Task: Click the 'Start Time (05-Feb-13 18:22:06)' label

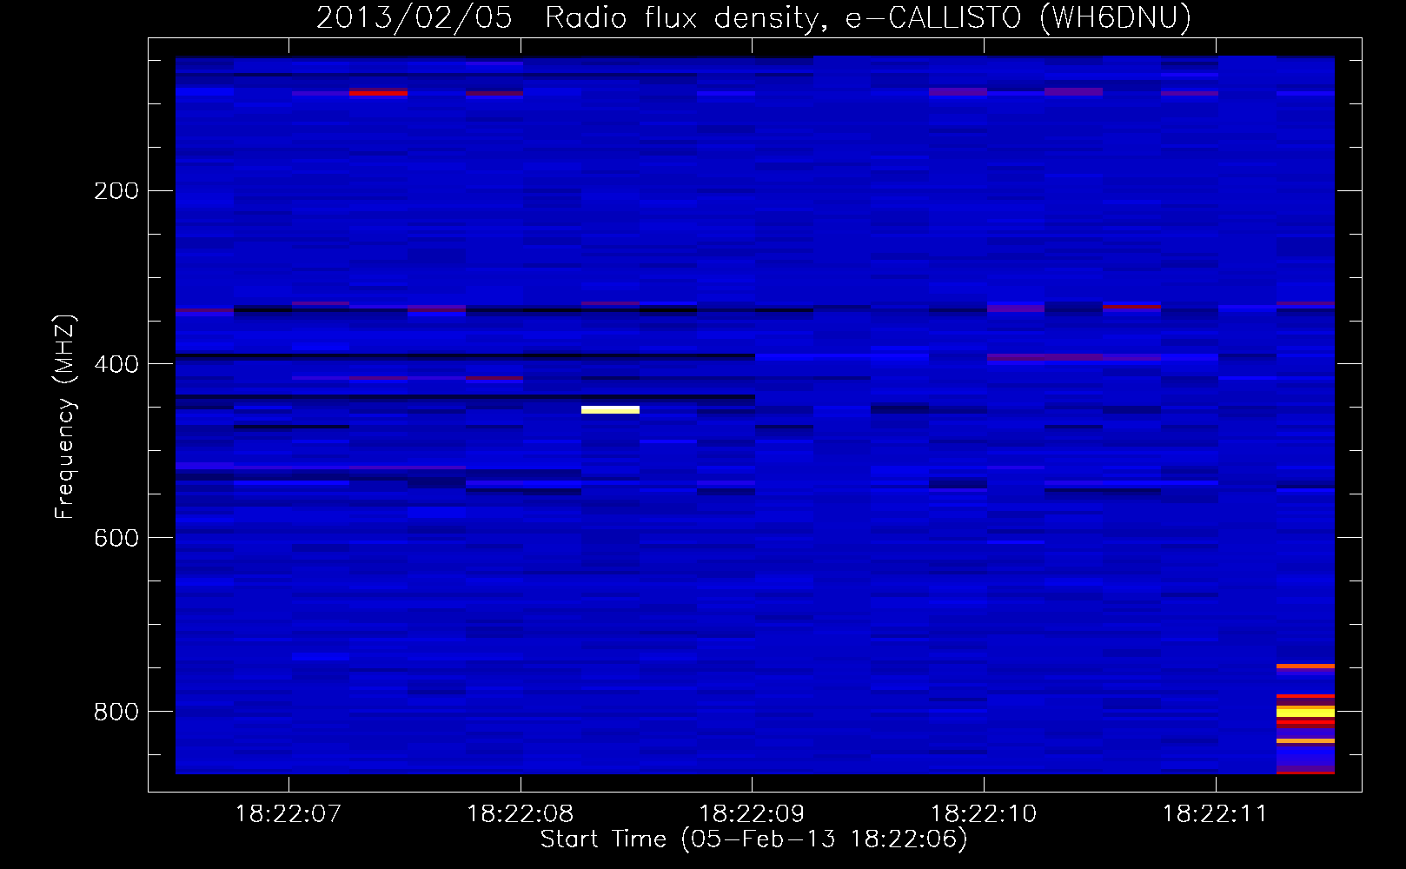Action: coord(753,839)
